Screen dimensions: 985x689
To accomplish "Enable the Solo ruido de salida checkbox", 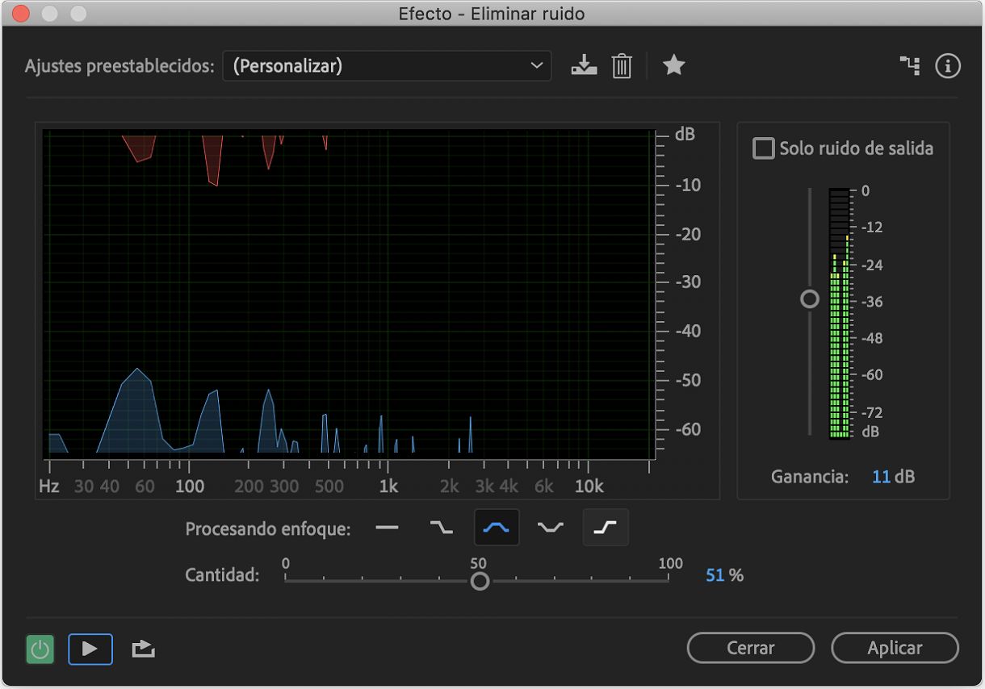I will (762, 148).
